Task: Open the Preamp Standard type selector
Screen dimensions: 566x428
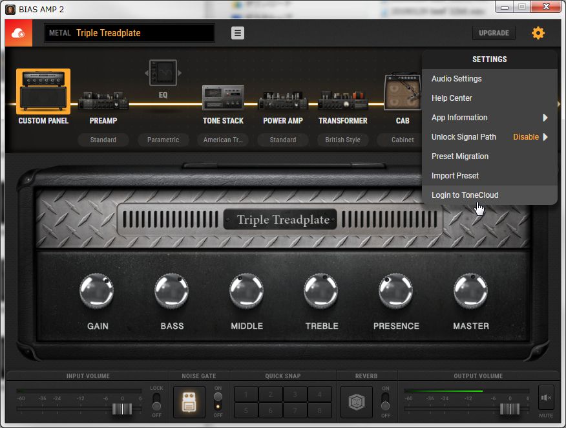Action: click(103, 140)
